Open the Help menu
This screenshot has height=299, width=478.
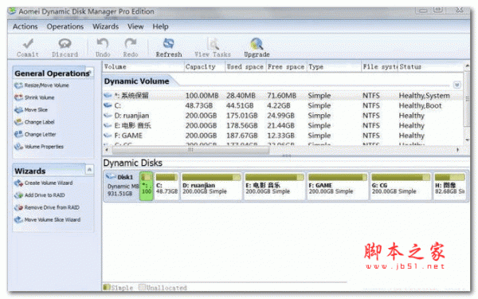pos(160,26)
